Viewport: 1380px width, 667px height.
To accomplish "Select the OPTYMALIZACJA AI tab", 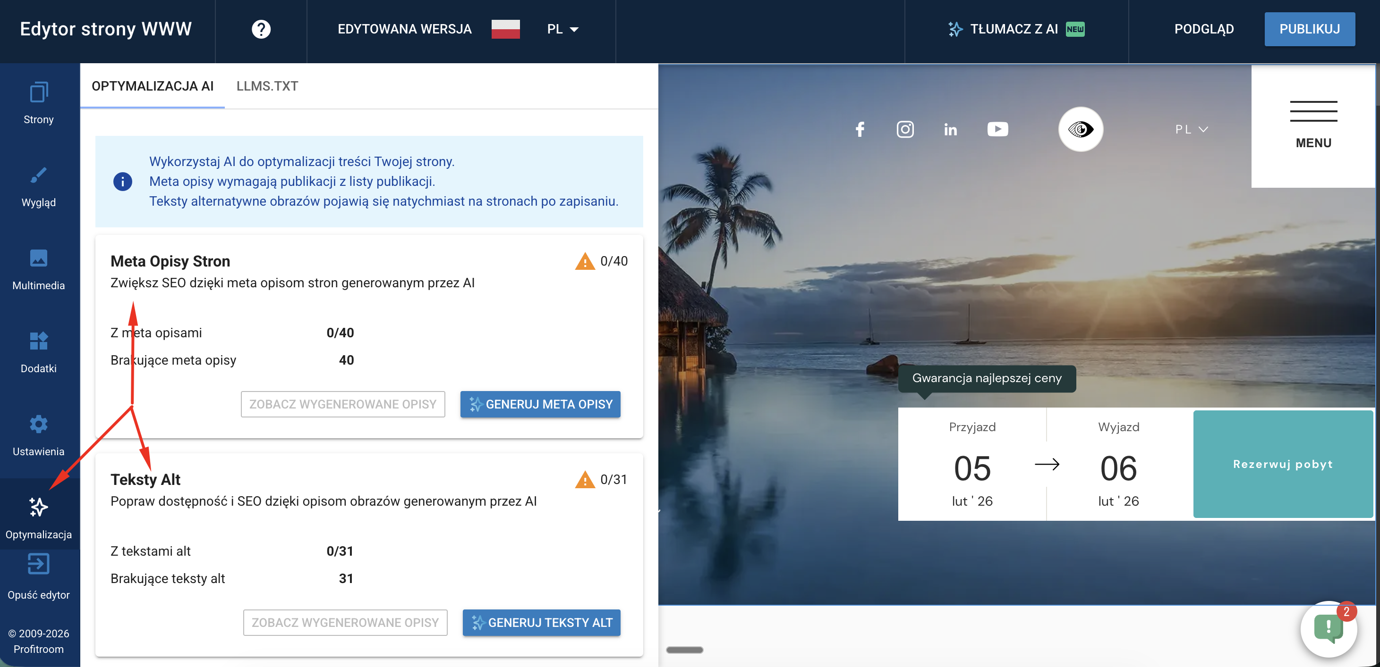I will click(152, 86).
